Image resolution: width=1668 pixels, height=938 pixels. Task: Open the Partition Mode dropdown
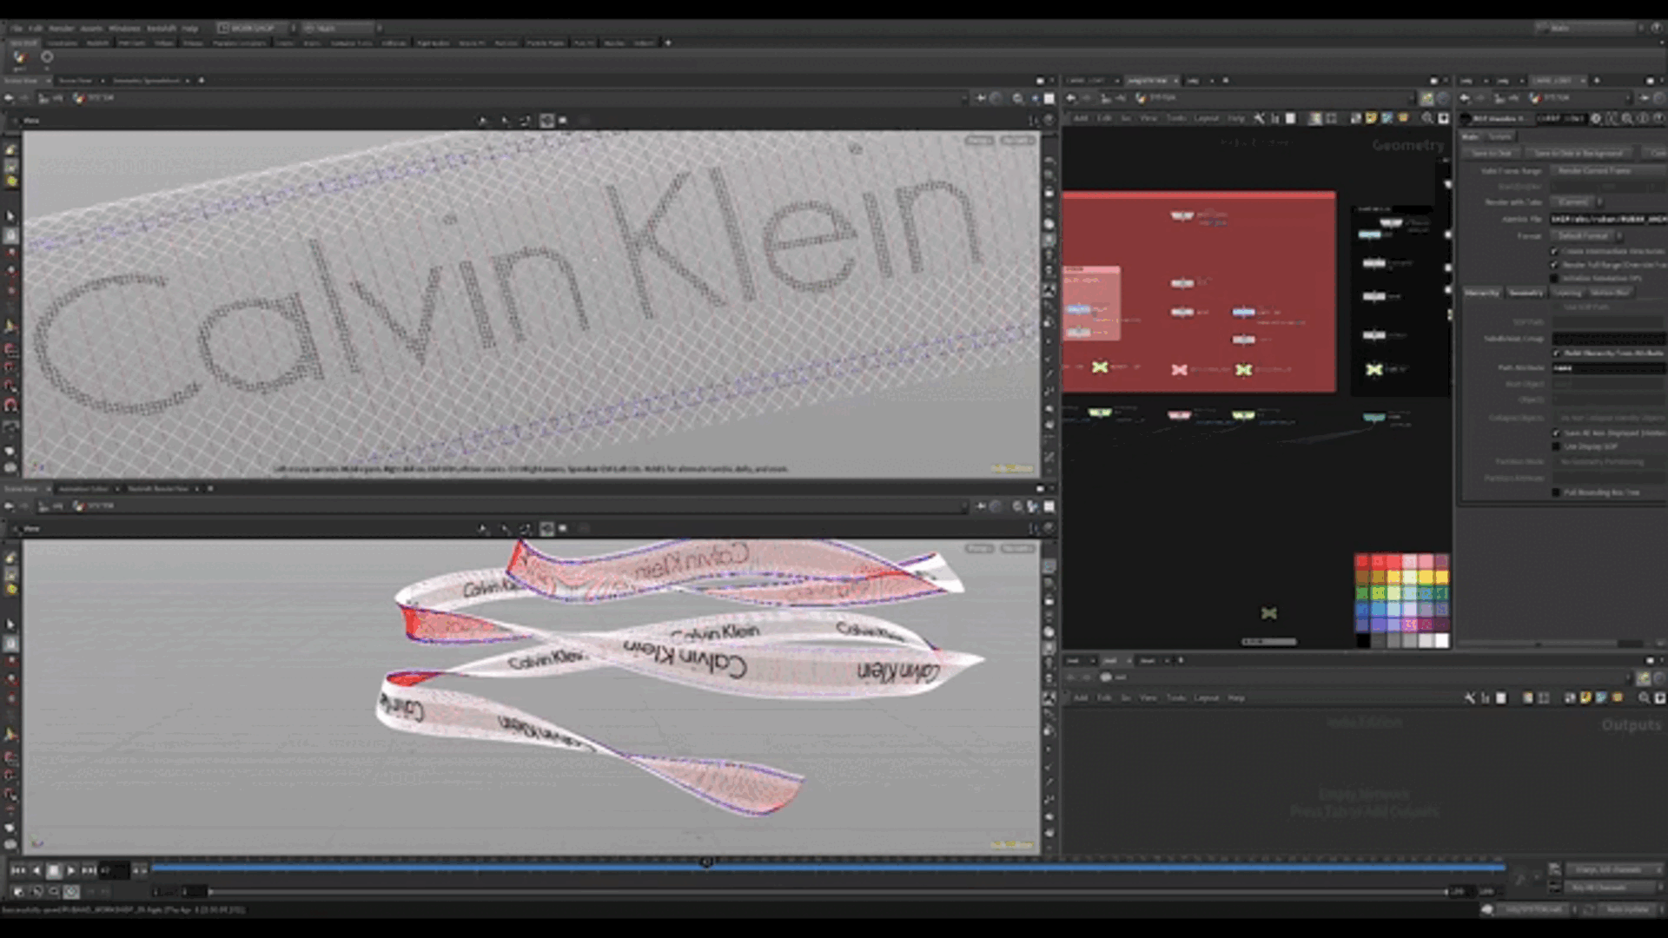(x=1608, y=461)
